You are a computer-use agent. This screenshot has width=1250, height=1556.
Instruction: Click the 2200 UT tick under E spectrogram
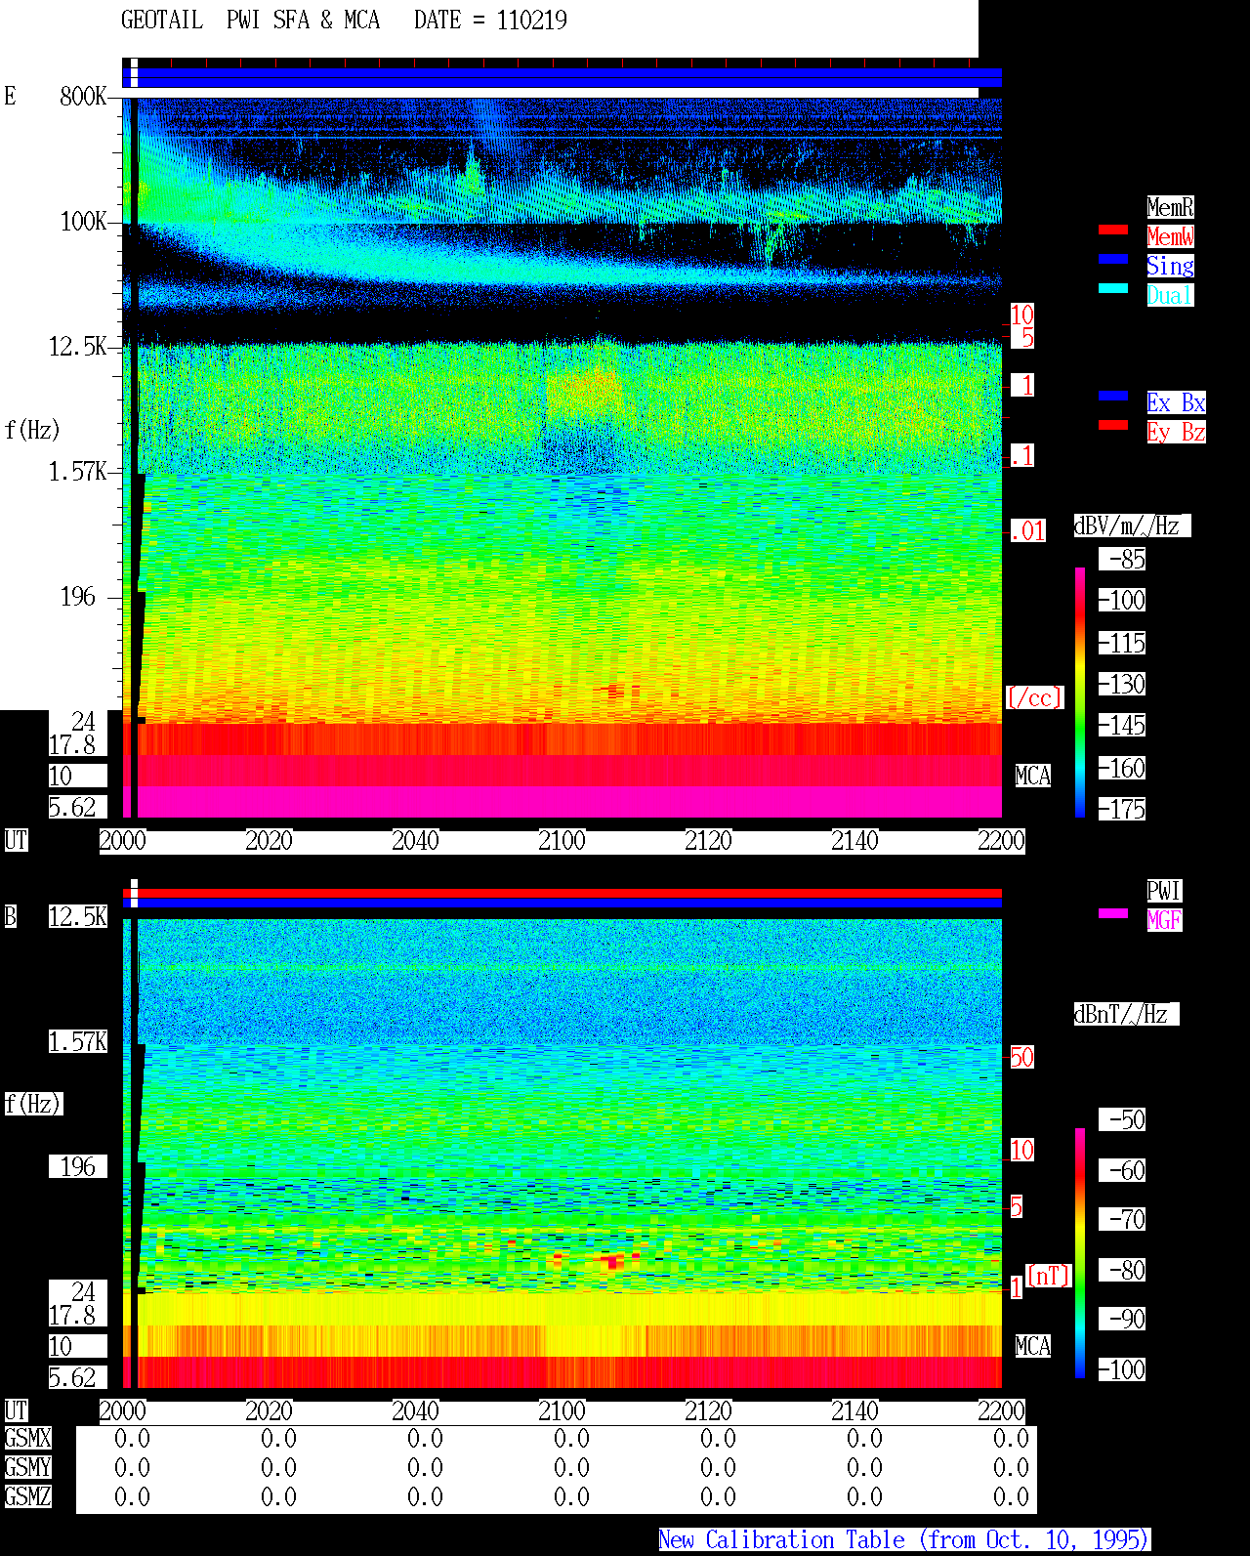pos(1002,840)
